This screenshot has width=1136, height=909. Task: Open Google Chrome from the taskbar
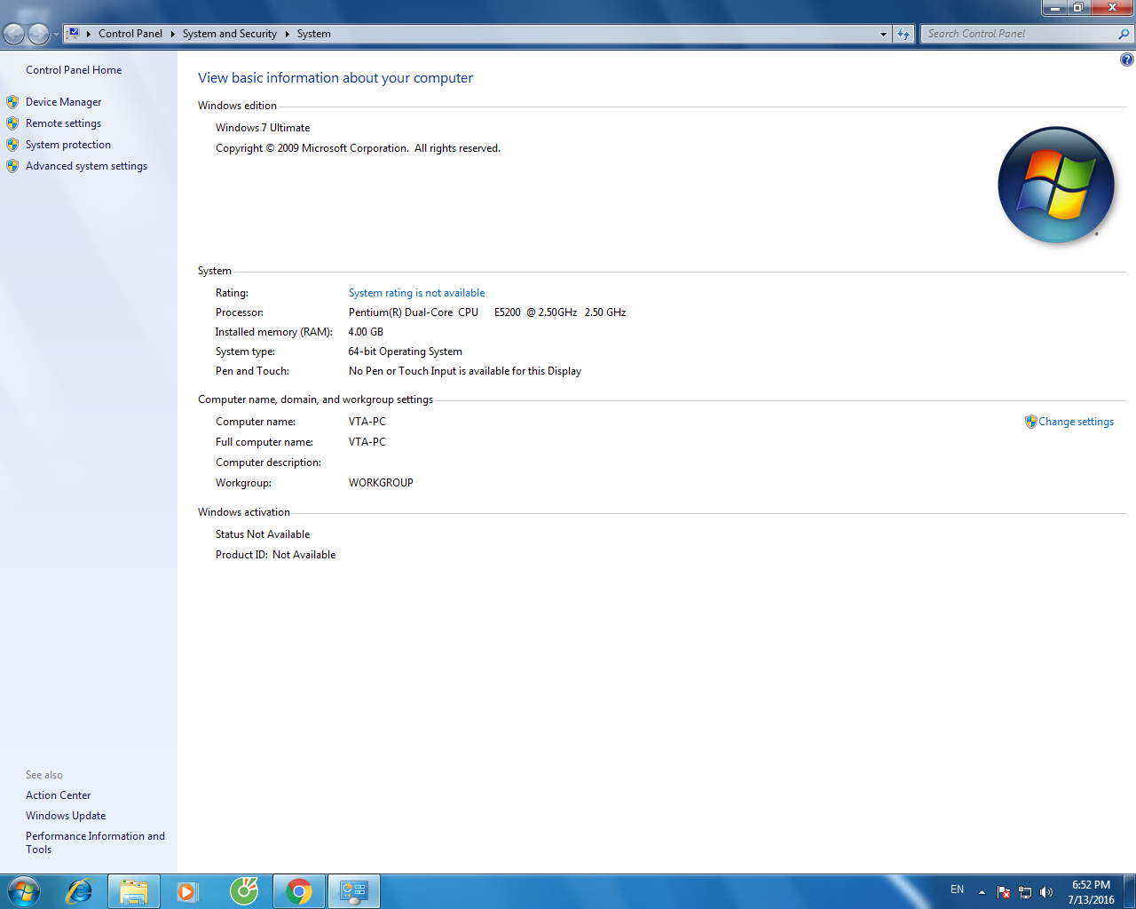tap(299, 891)
